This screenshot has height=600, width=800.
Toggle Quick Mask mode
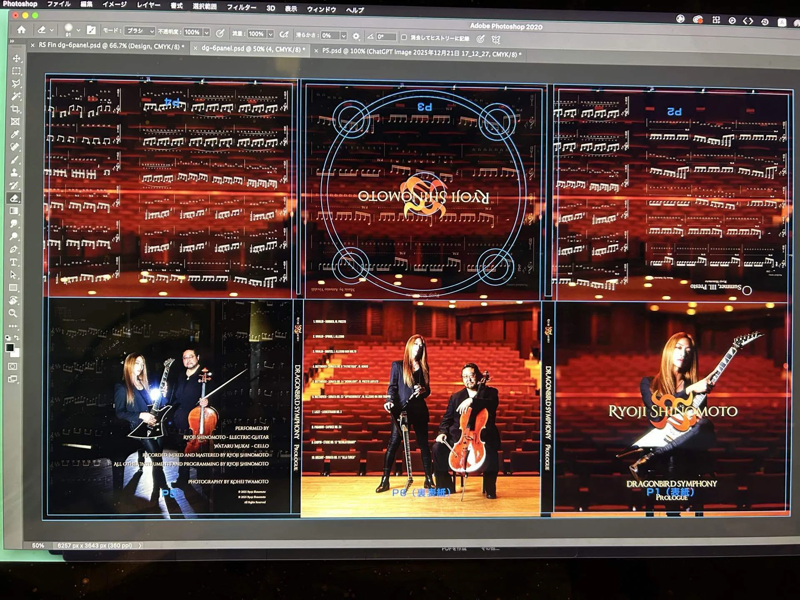click(12, 367)
